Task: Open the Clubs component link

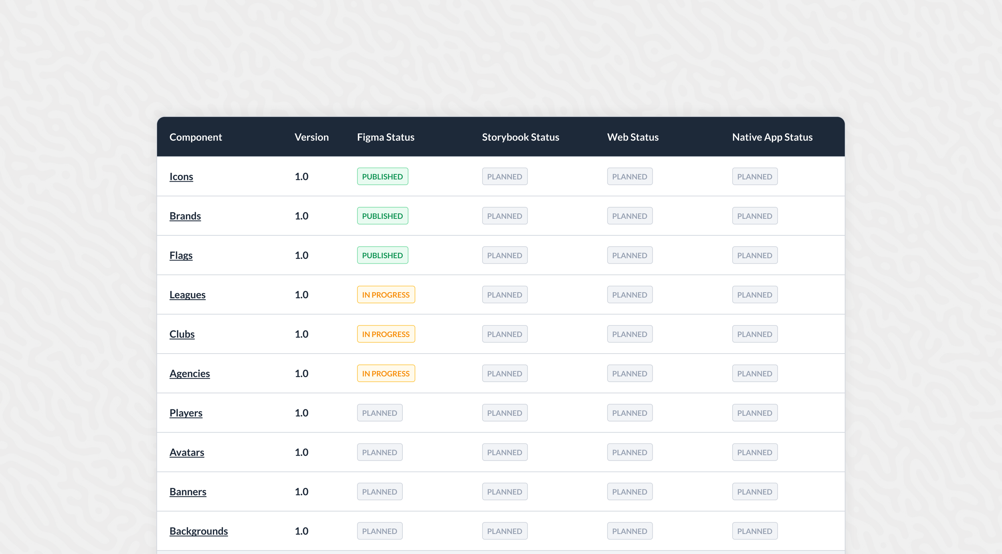Action: [x=182, y=334]
